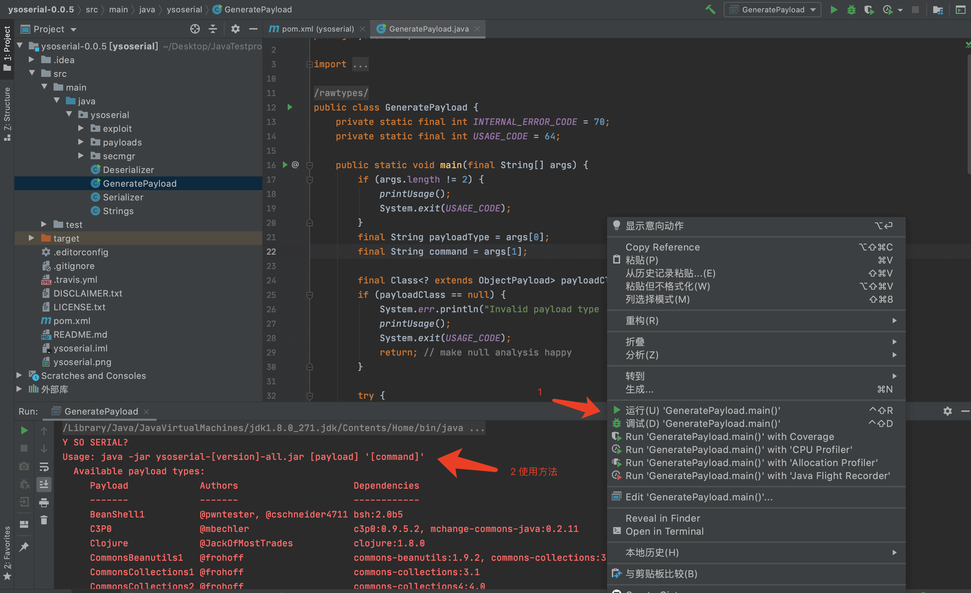Click the ysoserial-0.0.5 breadcrumb
This screenshot has width=971, height=593.
tap(41, 9)
